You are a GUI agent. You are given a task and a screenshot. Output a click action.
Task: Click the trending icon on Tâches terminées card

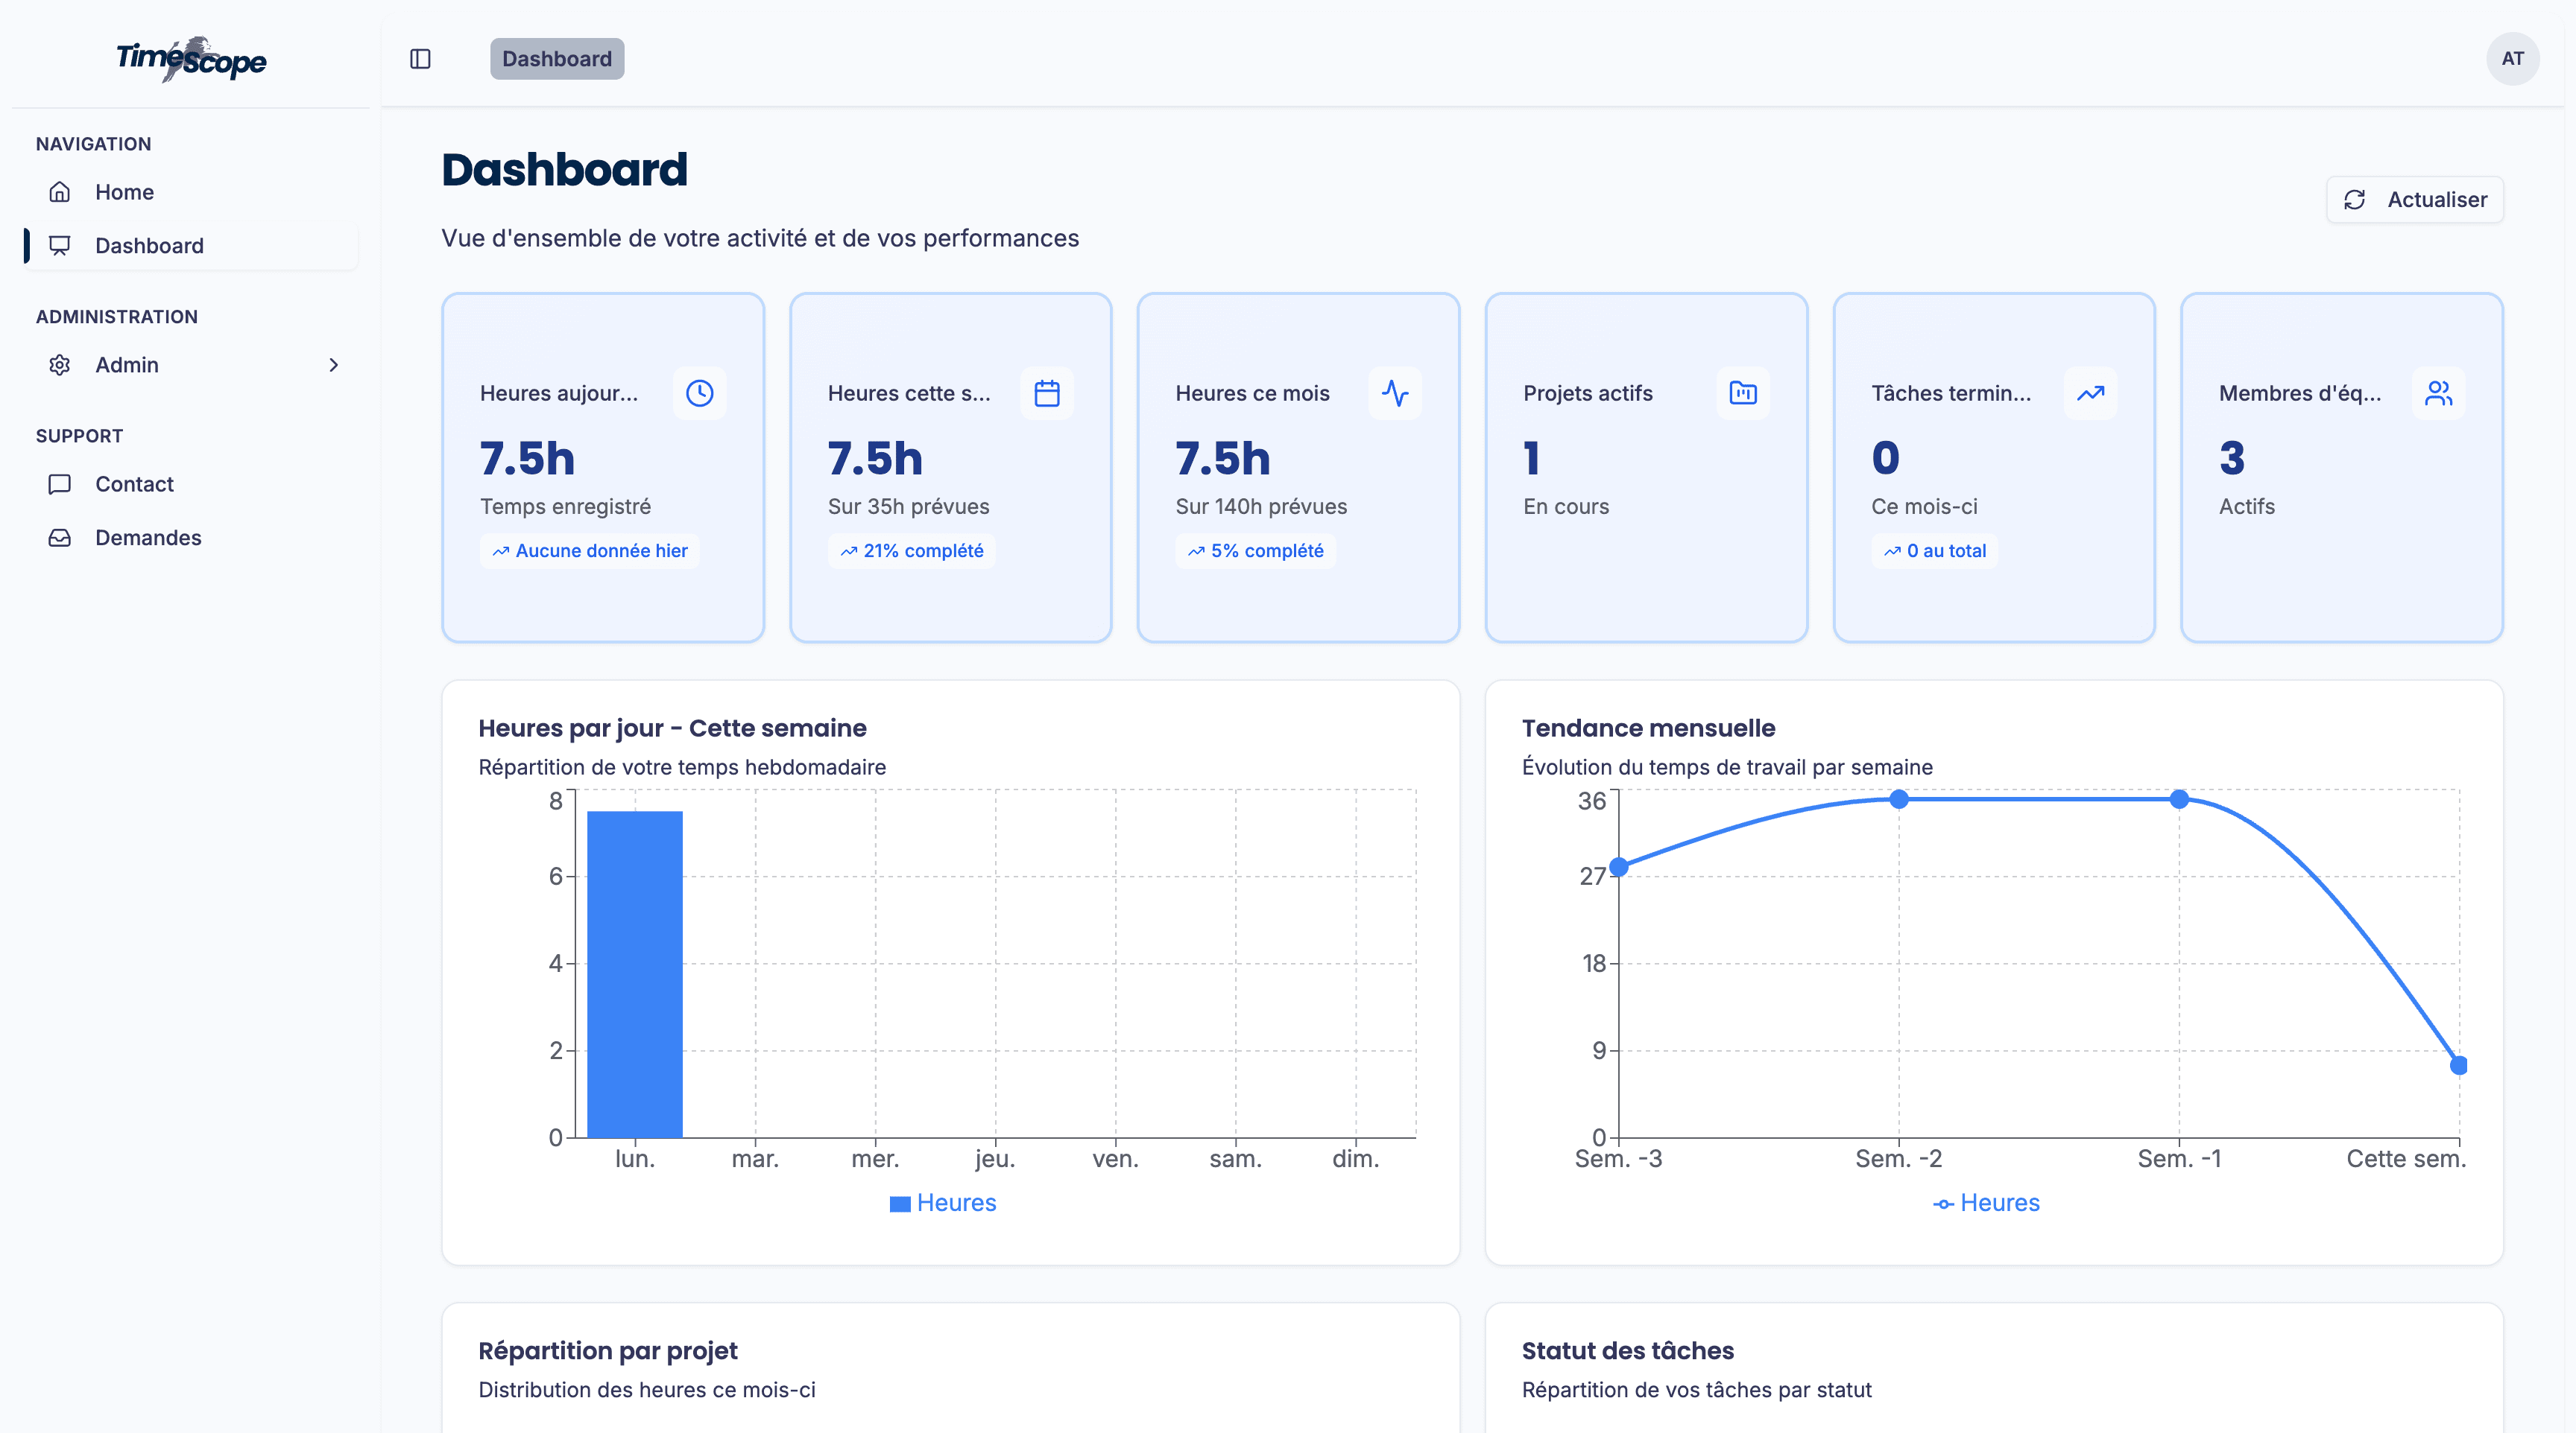(2090, 393)
